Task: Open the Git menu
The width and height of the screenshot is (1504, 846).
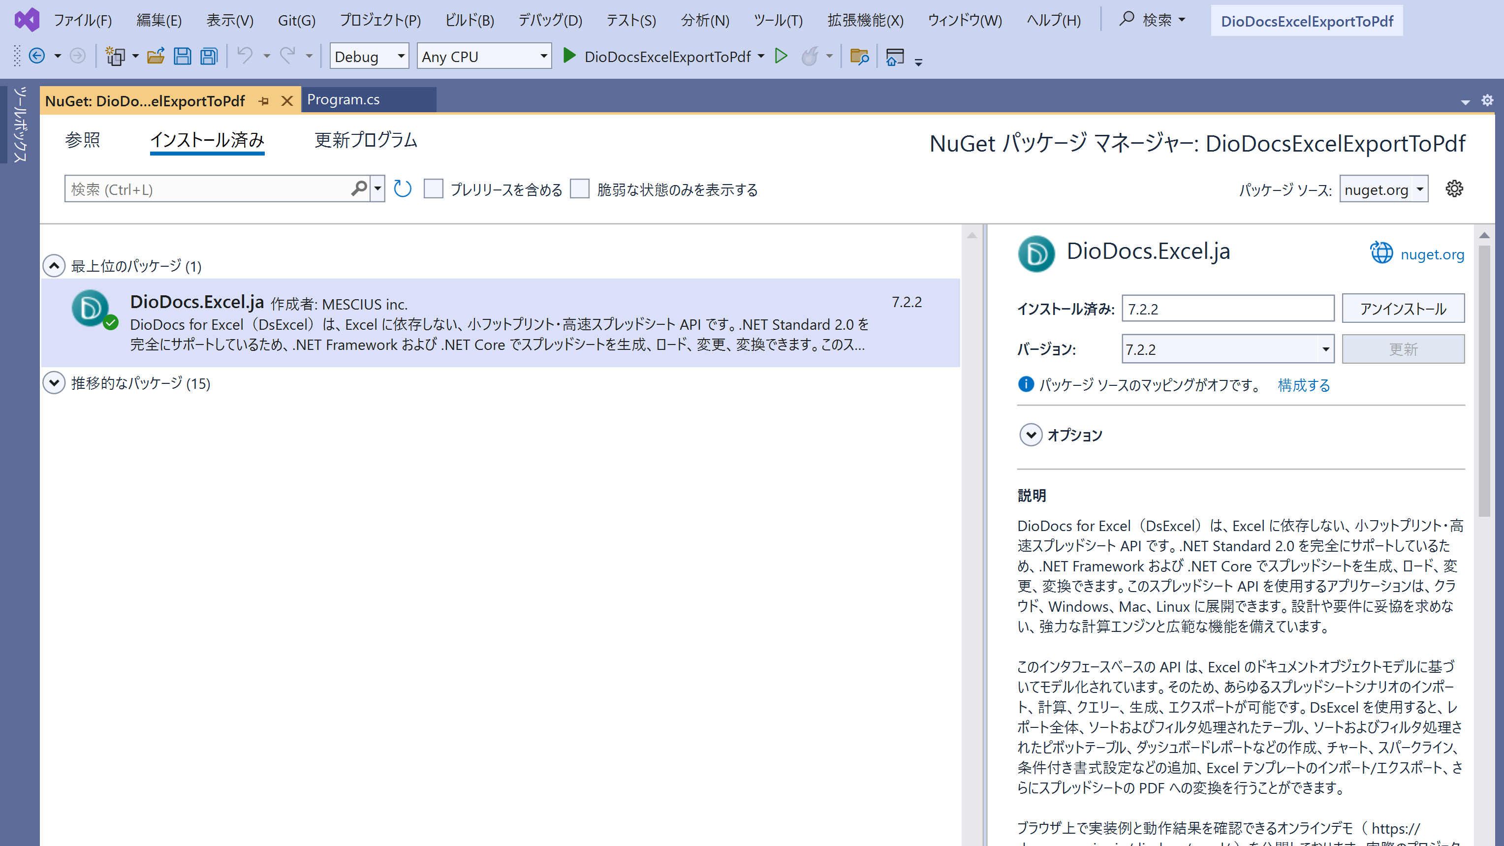Action: tap(297, 20)
